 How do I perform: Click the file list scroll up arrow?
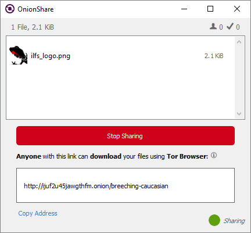tap(239, 42)
